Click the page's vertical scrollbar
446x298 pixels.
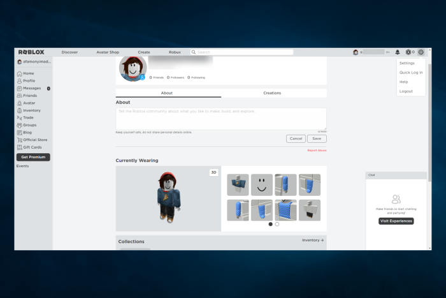pos(429,123)
